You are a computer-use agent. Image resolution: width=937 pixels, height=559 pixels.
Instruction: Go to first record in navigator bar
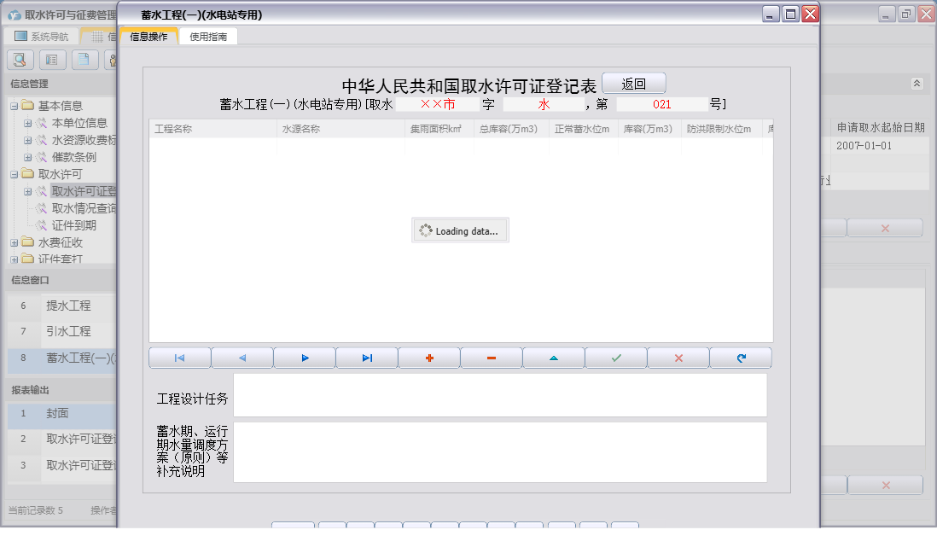coord(180,358)
